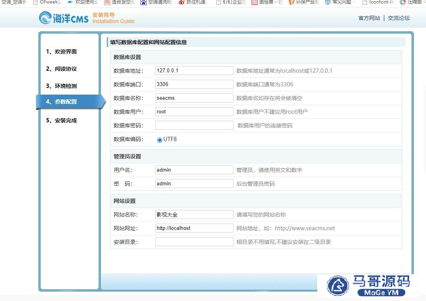Click the empty 数据库密码 field
The height and width of the screenshot is (301, 426).
(x=194, y=125)
